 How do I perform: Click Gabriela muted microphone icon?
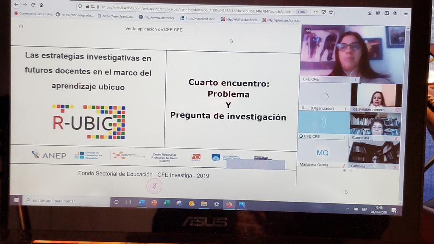click(x=395, y=167)
